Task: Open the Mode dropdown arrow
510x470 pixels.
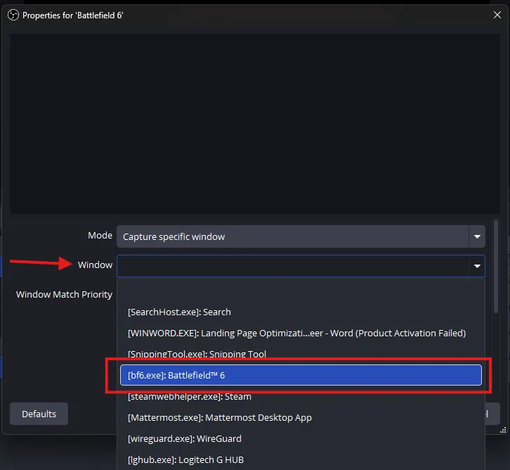Action: 477,236
